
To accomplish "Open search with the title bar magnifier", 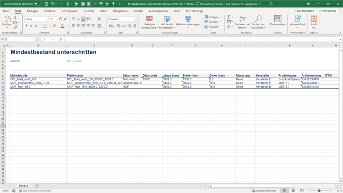I will click(x=271, y=4).
